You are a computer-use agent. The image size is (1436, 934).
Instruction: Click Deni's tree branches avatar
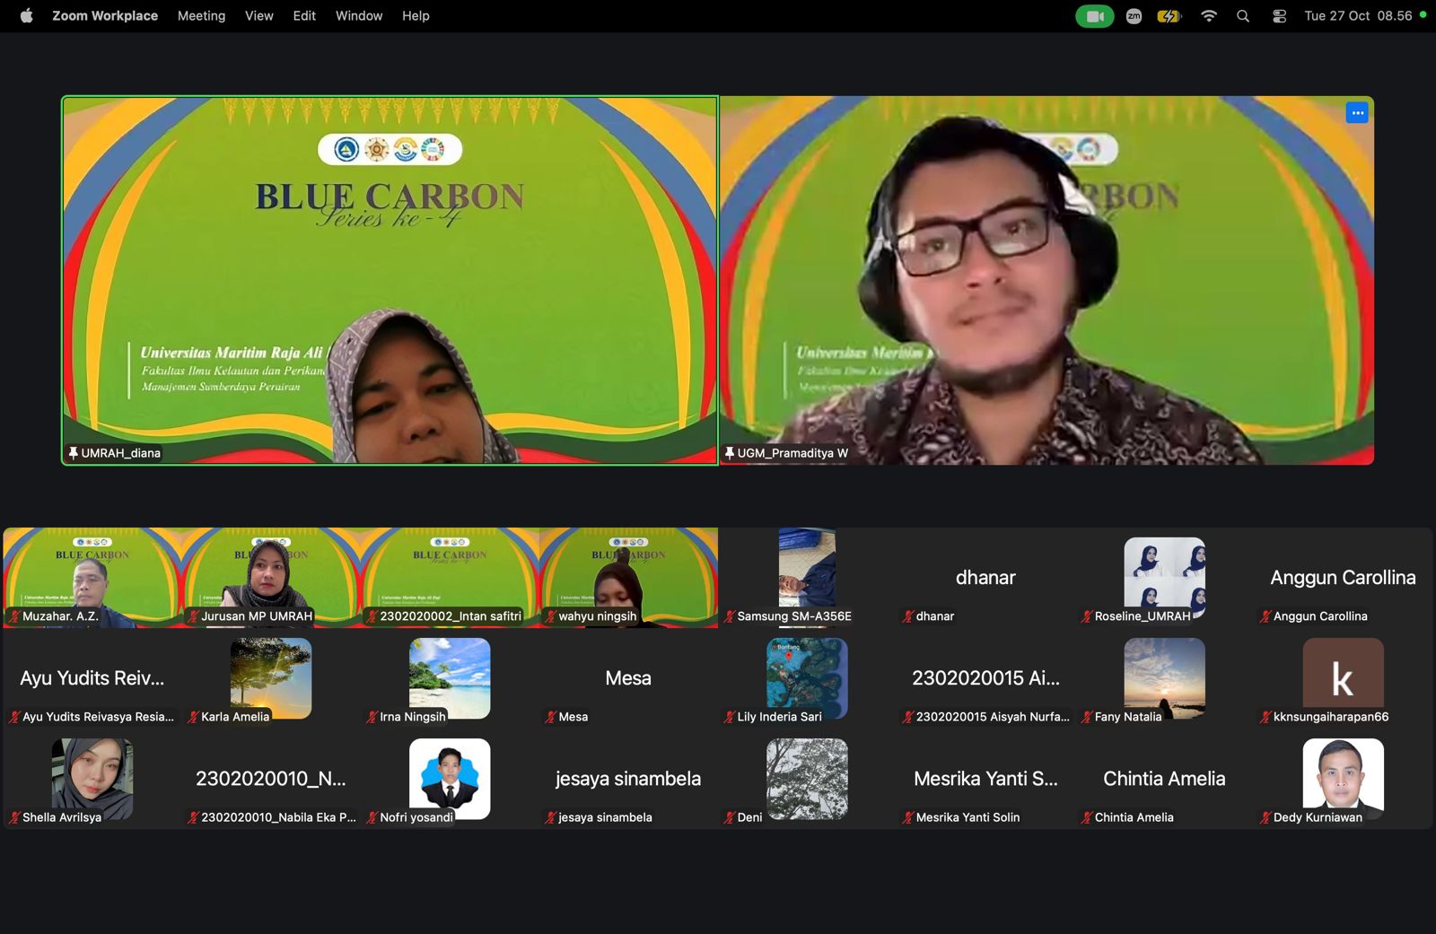pyautogui.click(x=807, y=778)
